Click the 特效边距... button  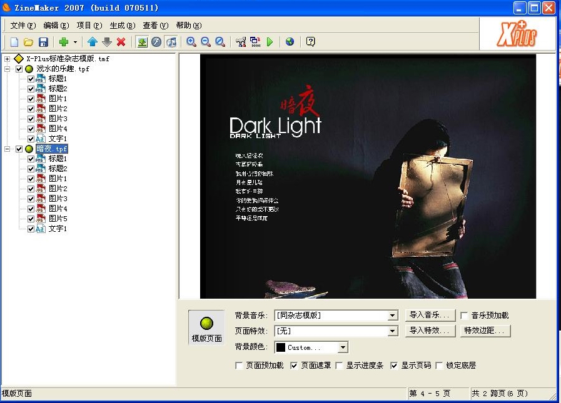[485, 331]
